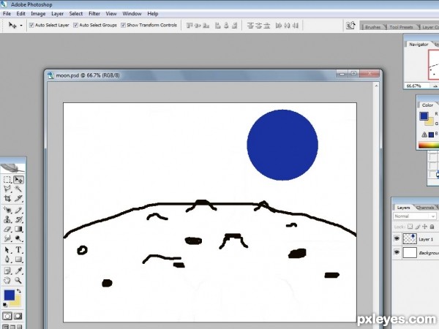Select the Navigator tab

pos(419,45)
